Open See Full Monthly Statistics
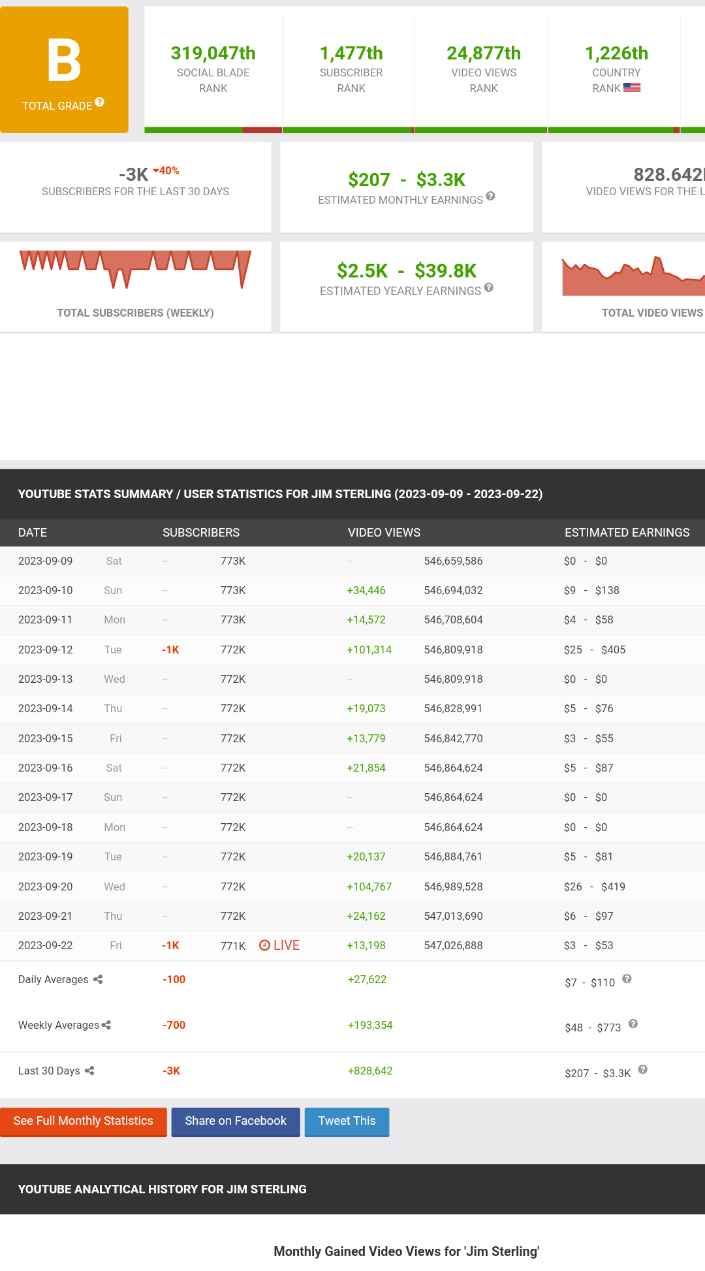 coord(84,1122)
